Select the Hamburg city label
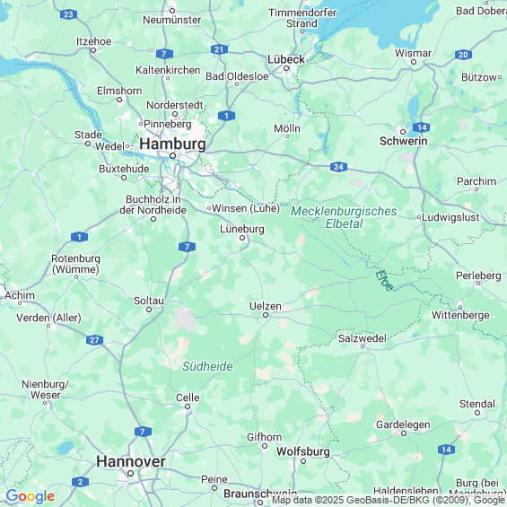This screenshot has width=507, height=507. [172, 144]
